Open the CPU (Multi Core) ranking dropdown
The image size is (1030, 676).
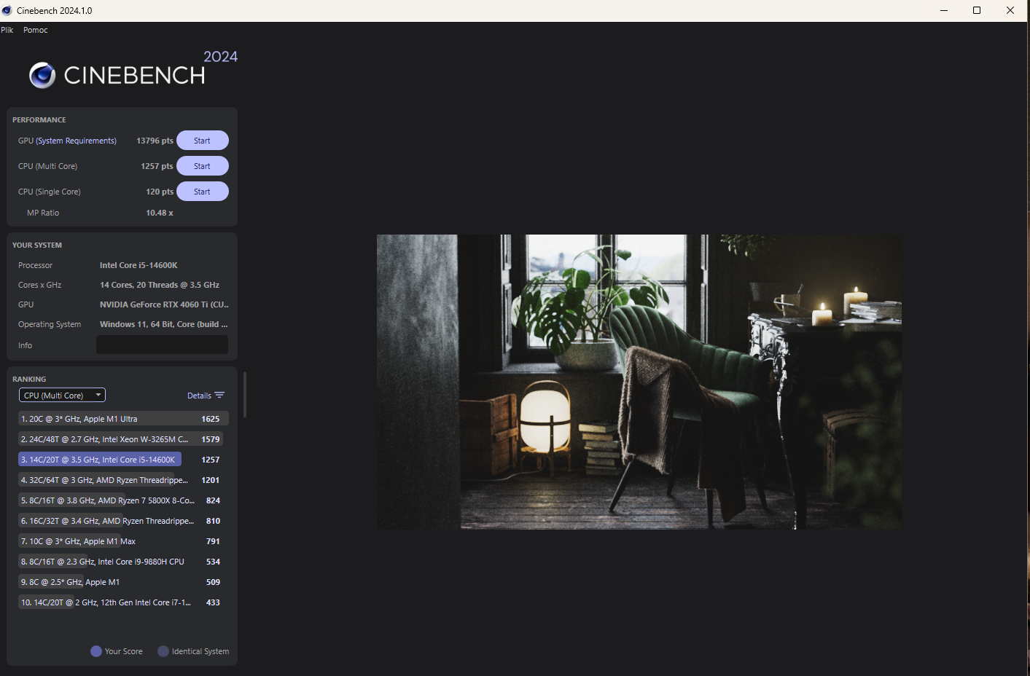62,396
